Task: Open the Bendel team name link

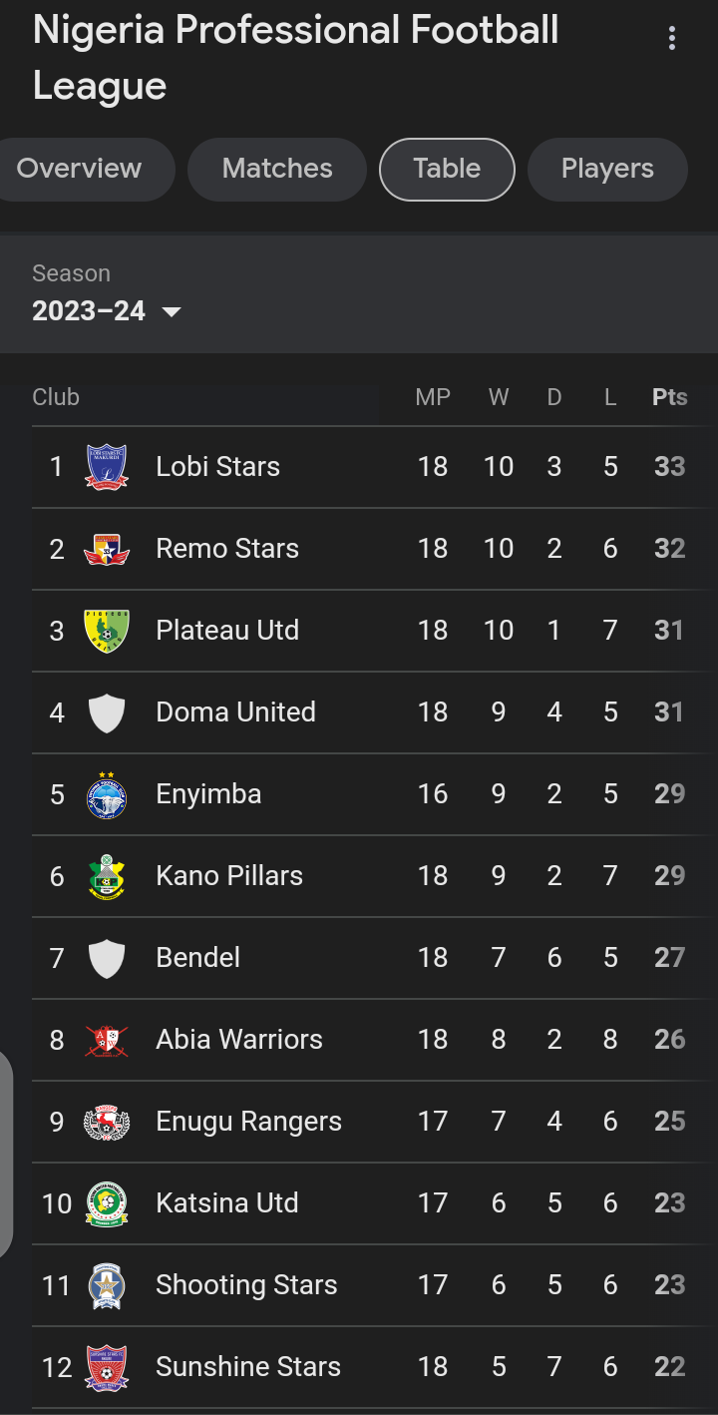Action: point(198,958)
